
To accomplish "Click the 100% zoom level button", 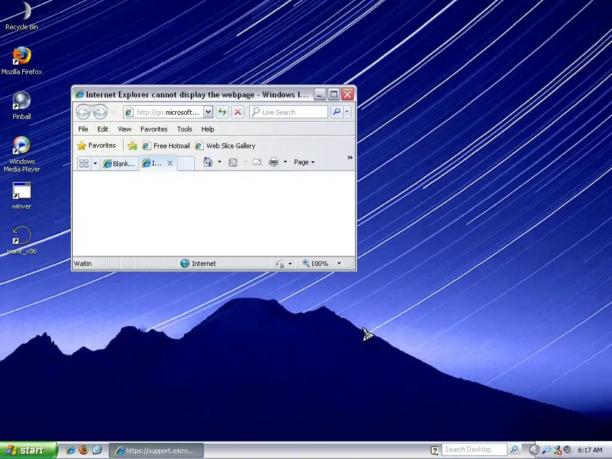I will point(315,264).
